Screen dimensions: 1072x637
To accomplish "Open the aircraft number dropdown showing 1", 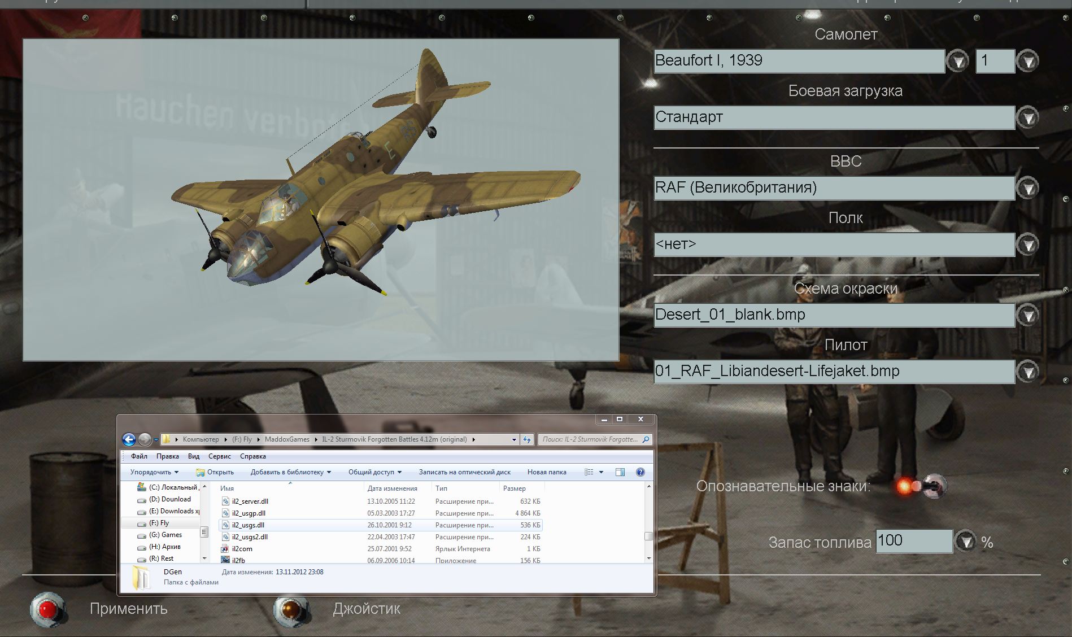I will tap(1027, 60).
